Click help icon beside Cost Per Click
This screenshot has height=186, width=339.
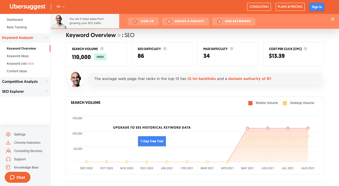305,49
